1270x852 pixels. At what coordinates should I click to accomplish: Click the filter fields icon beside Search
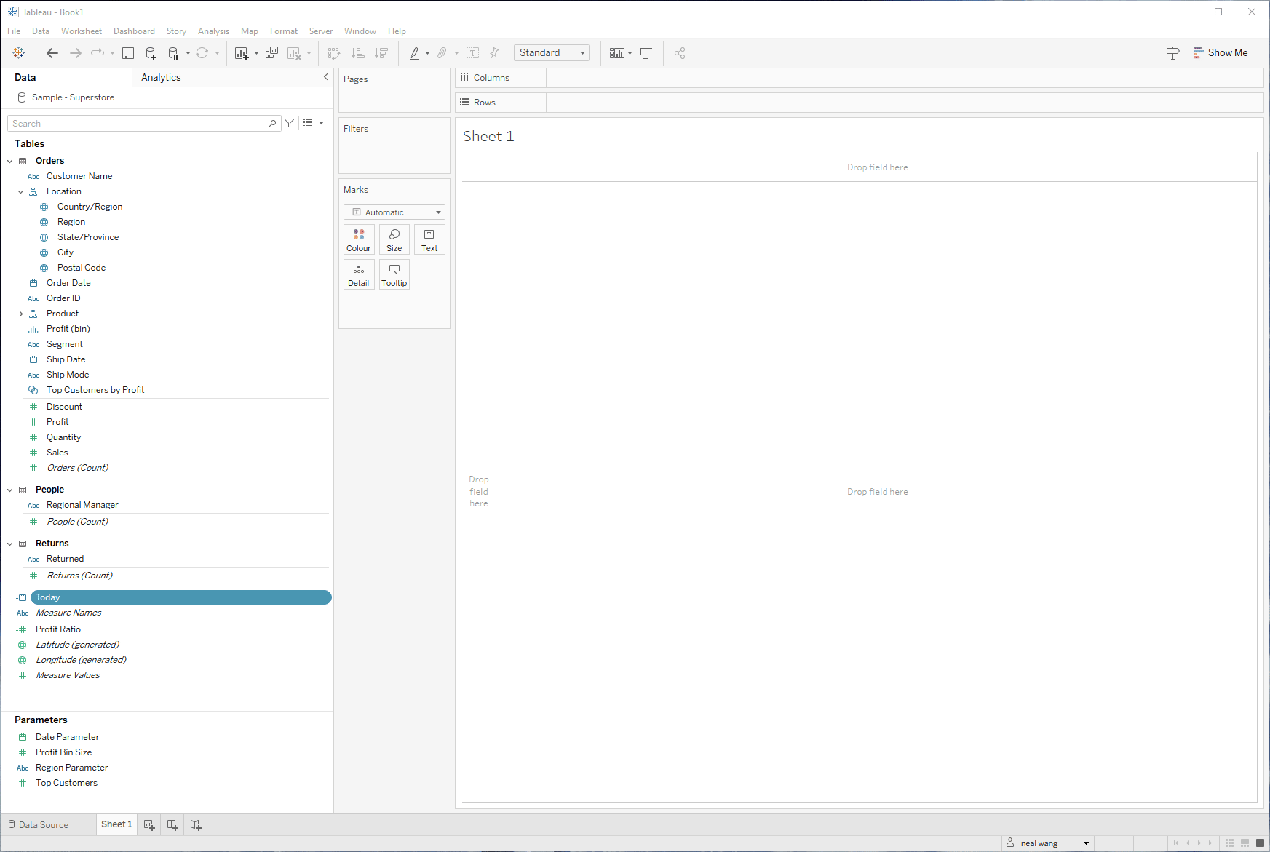[290, 123]
